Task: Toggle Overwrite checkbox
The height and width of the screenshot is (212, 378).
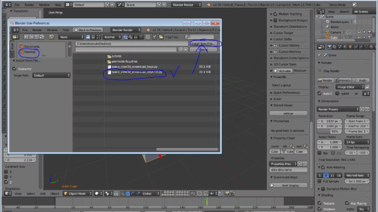Action: click(14, 69)
